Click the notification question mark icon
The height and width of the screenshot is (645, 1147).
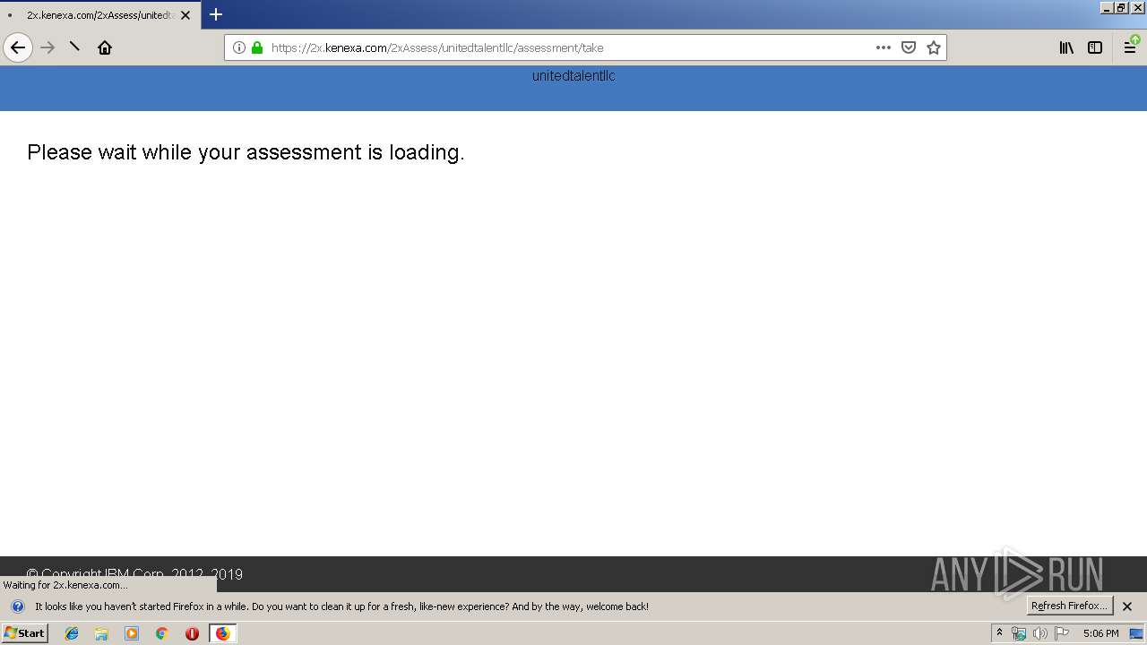tap(17, 606)
